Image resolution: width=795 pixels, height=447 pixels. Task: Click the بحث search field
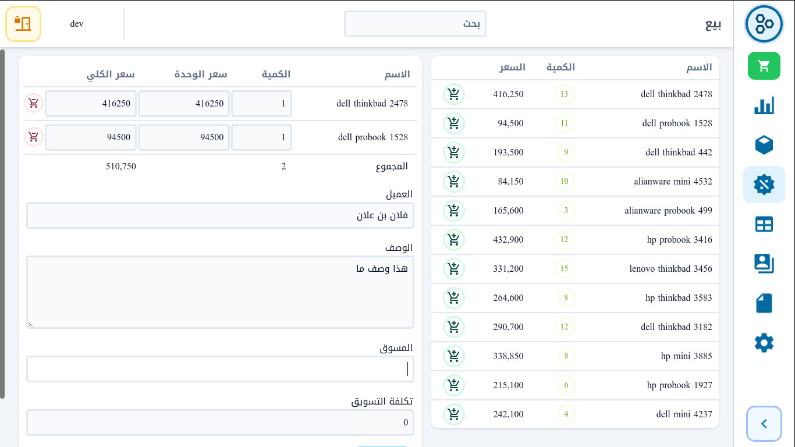415,24
